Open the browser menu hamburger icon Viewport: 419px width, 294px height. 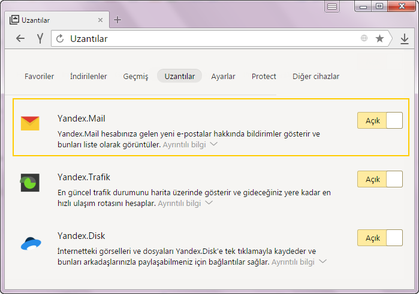[332, 7]
